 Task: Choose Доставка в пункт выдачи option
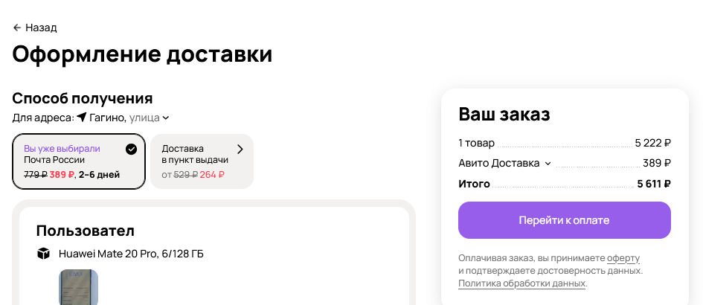pos(202,161)
